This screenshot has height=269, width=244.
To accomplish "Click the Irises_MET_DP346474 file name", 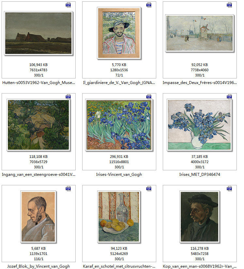I will coord(200,175).
